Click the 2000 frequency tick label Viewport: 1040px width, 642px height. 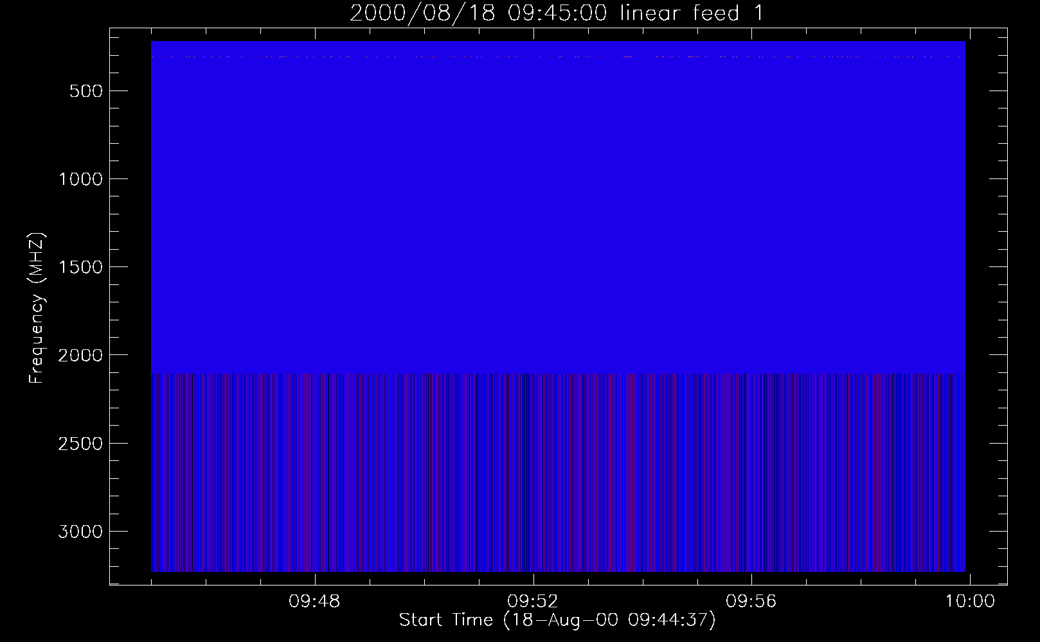click(x=80, y=355)
